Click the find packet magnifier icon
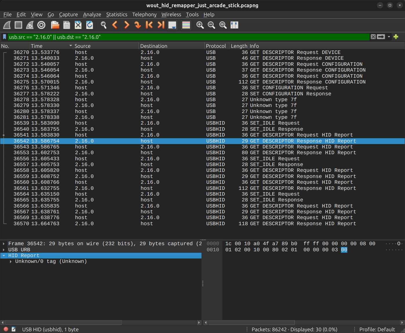Image resolution: width=405 pixels, height=333 pixels. click(103, 25)
